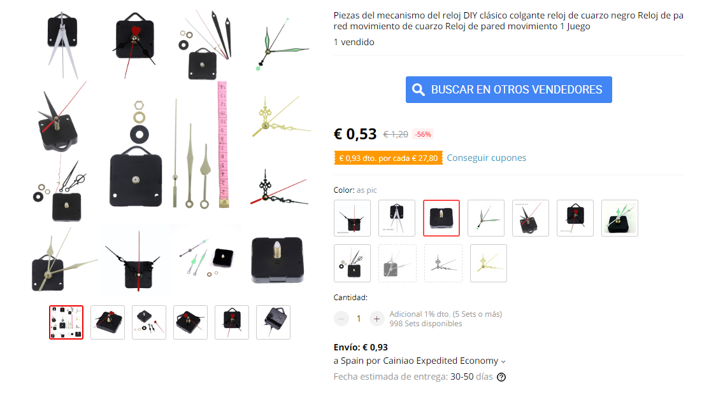
Task: Show the third gallery thumbnail with parts
Action: (x=149, y=322)
